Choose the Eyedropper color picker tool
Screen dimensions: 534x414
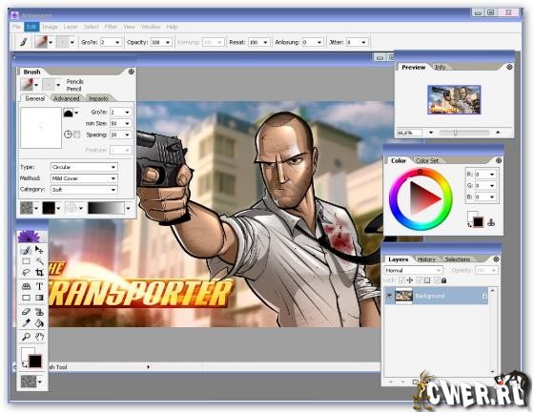tap(27, 322)
